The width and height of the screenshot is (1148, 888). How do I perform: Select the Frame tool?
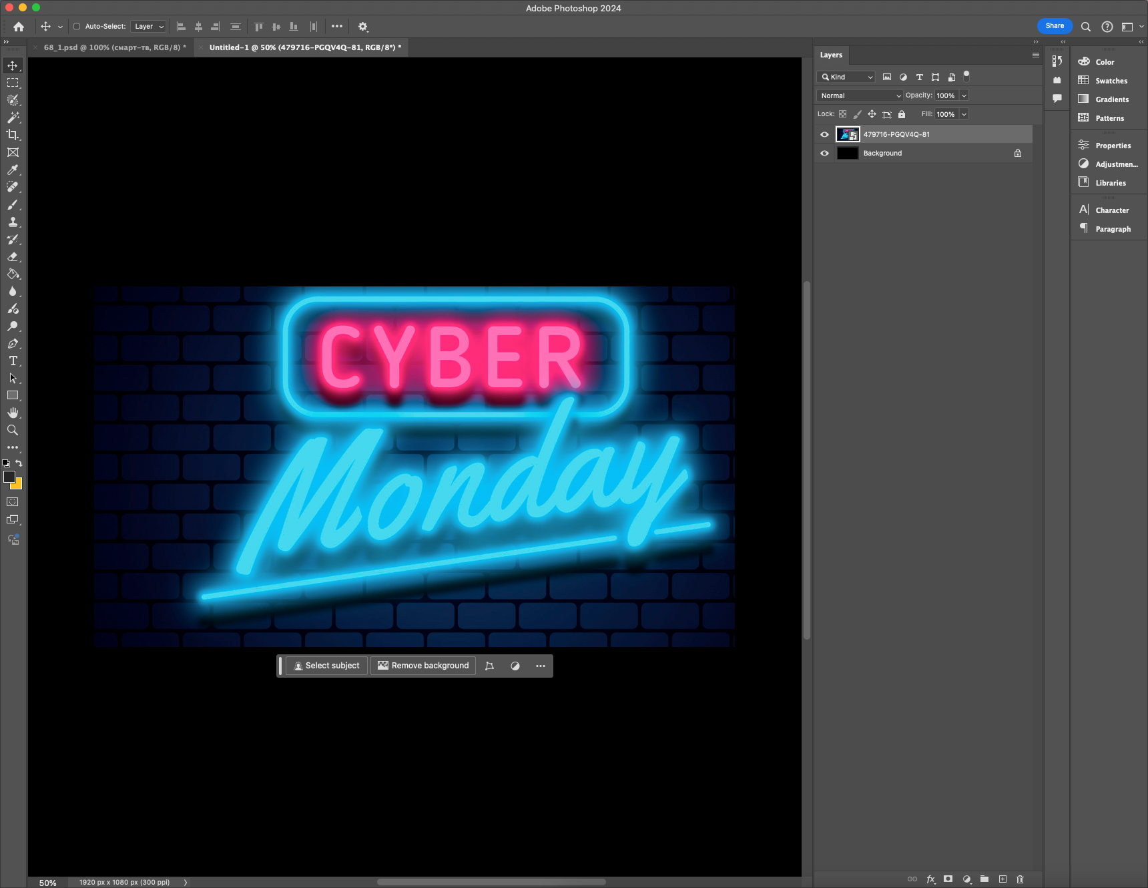coord(13,152)
